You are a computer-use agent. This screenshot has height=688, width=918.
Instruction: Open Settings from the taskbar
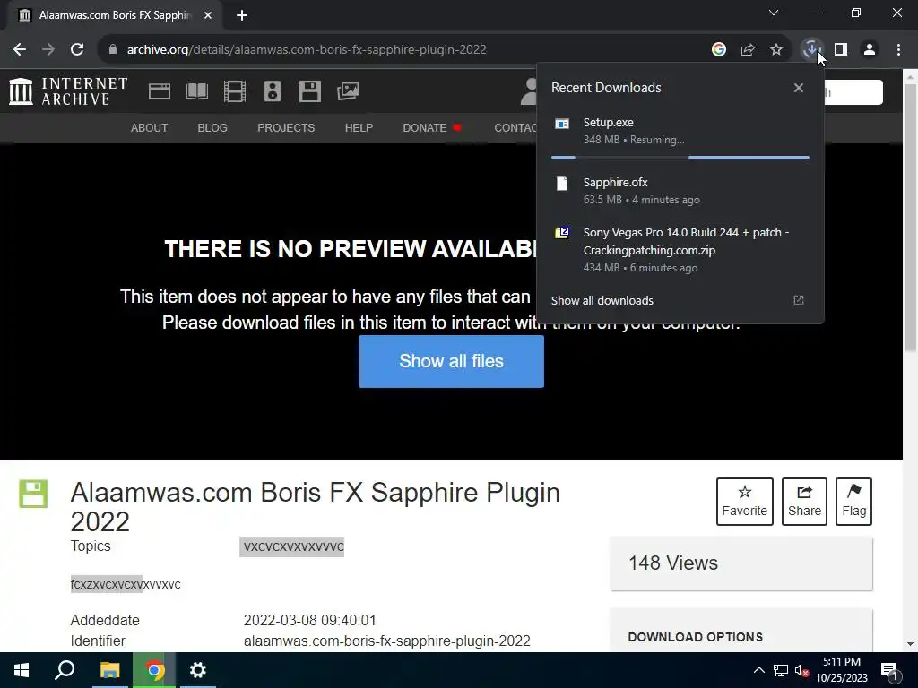pyautogui.click(x=198, y=670)
